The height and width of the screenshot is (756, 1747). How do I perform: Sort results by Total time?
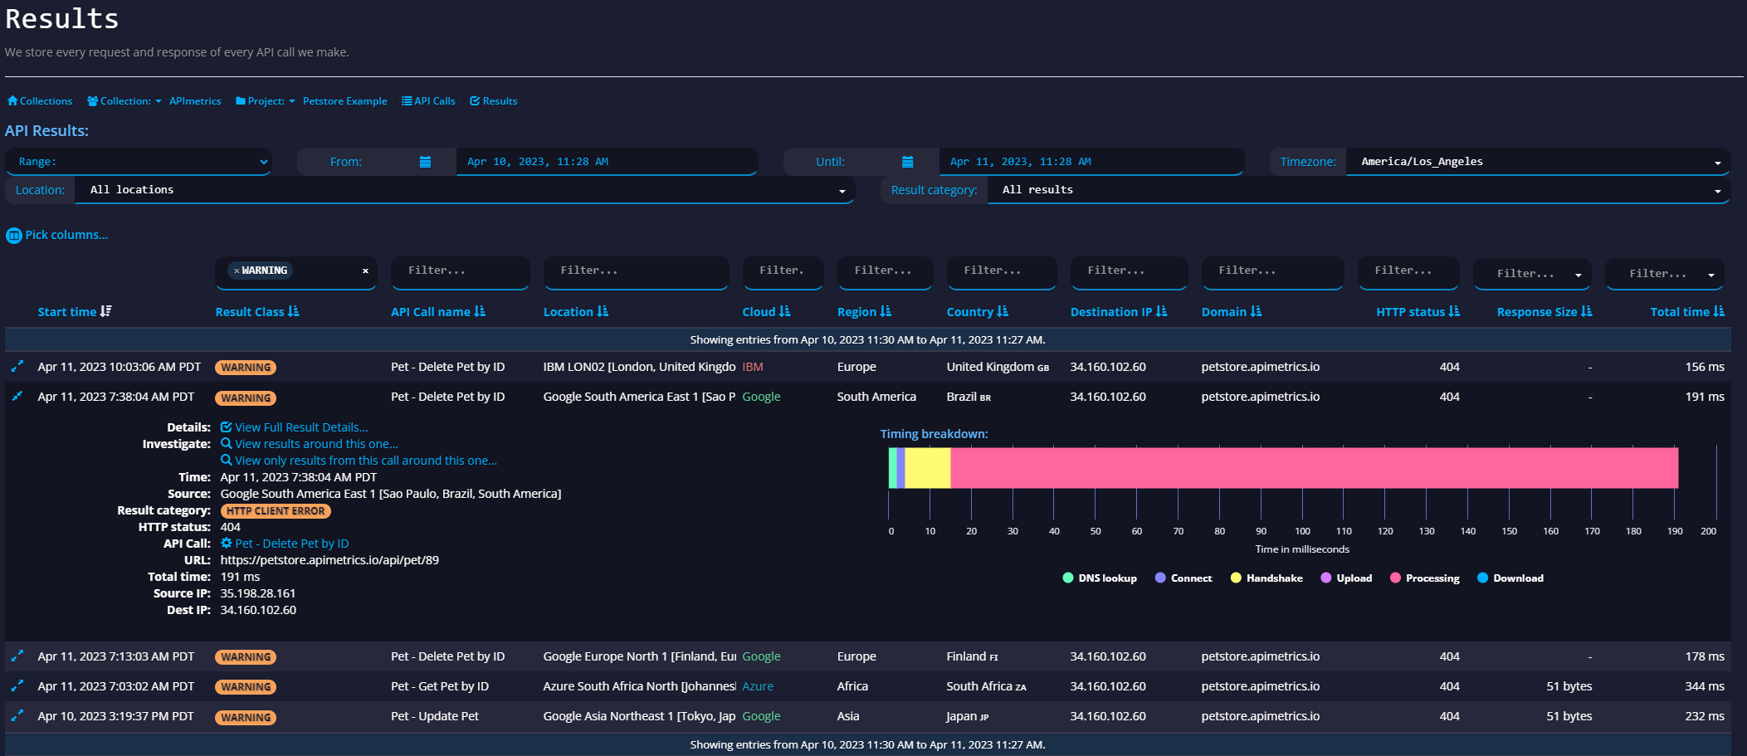[x=1686, y=312]
